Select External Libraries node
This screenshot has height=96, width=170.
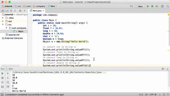(x=14, y=38)
